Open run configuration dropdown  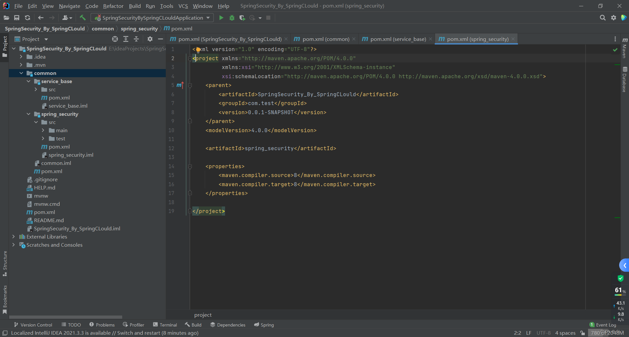pyautogui.click(x=152, y=18)
